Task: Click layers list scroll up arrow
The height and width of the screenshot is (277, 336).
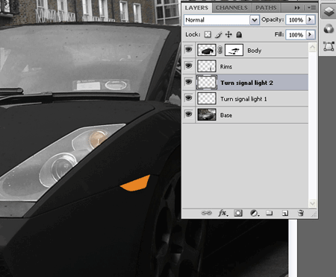Action: [x=312, y=47]
